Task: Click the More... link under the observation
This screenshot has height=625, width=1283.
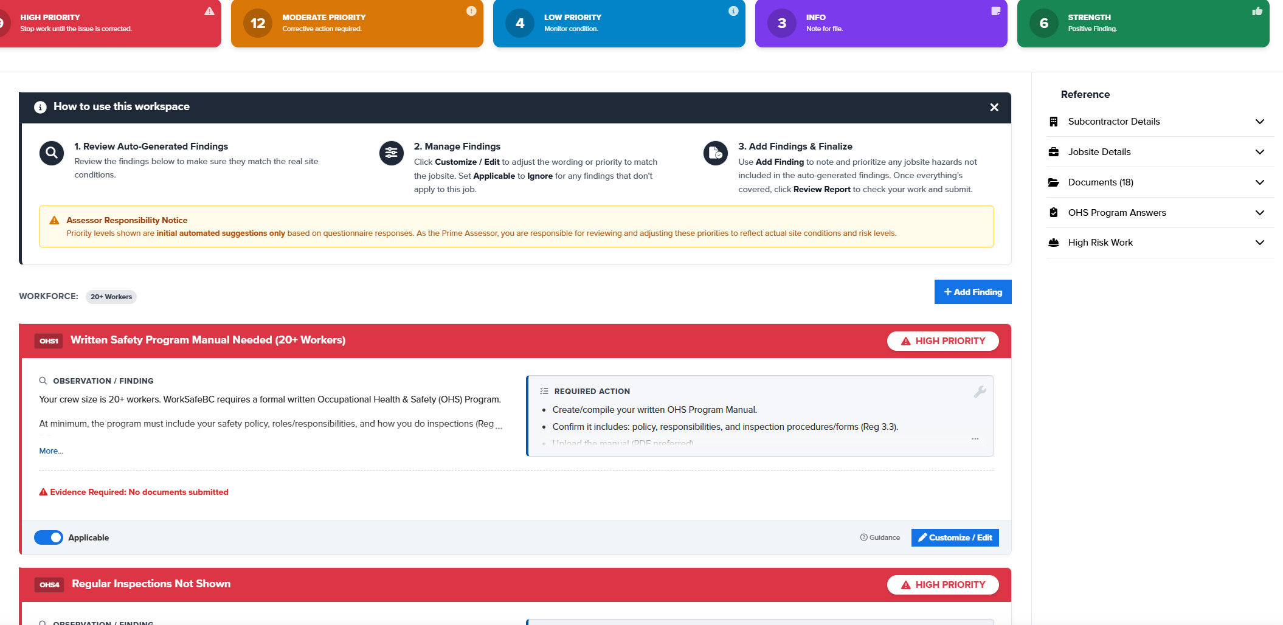Action: tap(51, 451)
